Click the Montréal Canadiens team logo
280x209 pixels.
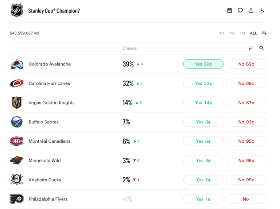tap(17, 141)
